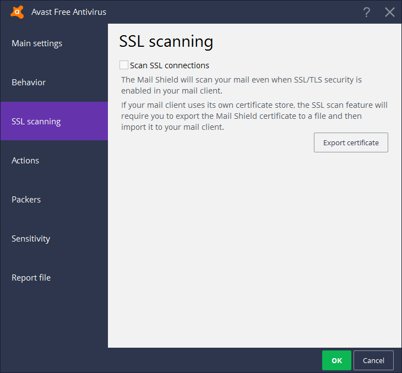Click the Avast logo icon
The image size is (402, 373).
[x=17, y=12]
